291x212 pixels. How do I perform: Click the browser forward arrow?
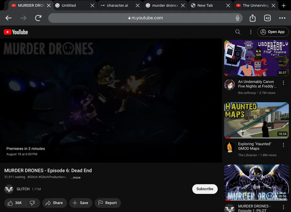pos(23,18)
